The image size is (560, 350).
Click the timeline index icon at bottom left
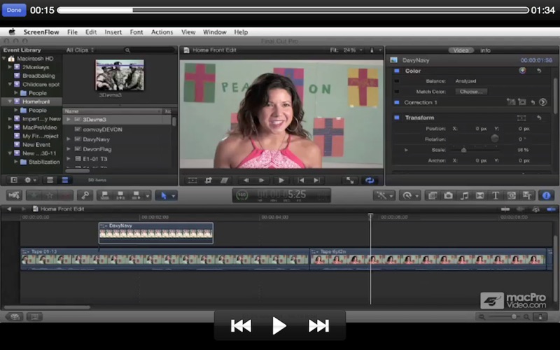click(x=34, y=316)
